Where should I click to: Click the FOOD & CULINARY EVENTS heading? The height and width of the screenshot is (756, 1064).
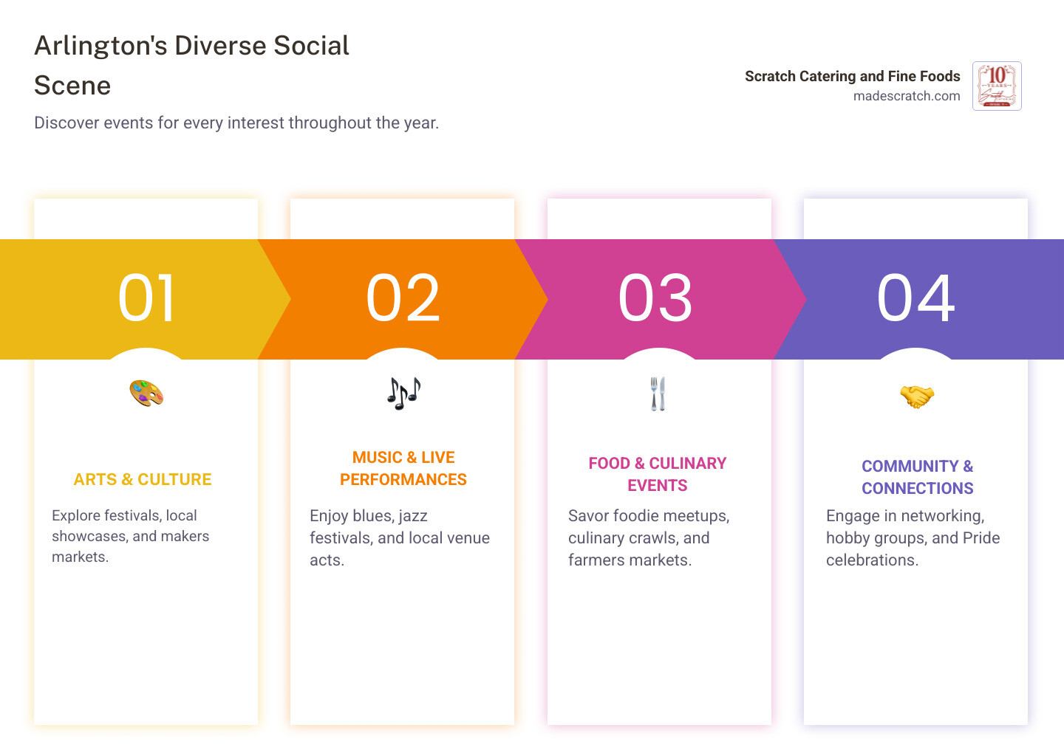[658, 475]
